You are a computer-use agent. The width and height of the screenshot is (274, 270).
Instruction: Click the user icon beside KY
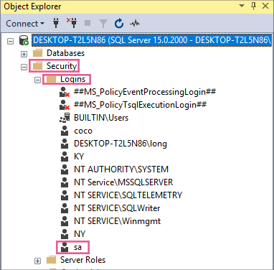click(x=65, y=157)
